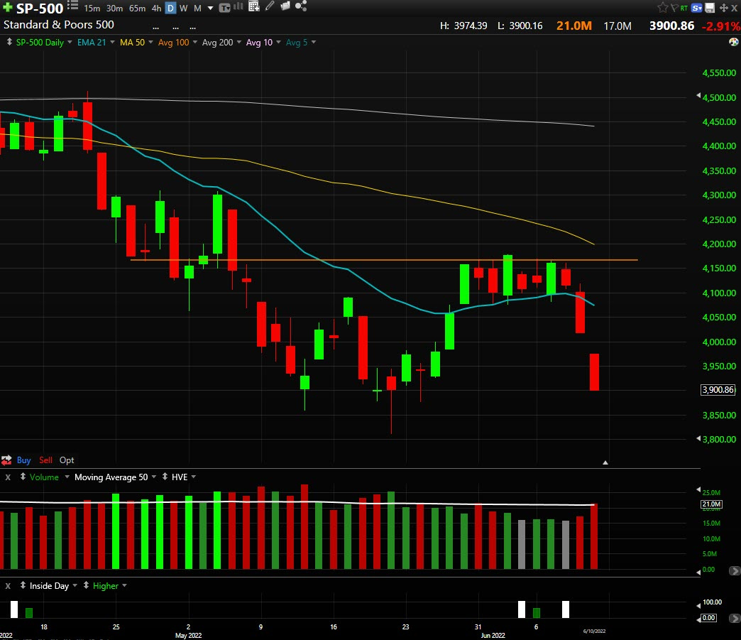Screen dimensions: 741x640
Task: Open the HVE indicator dropdown
Action: pos(194,477)
